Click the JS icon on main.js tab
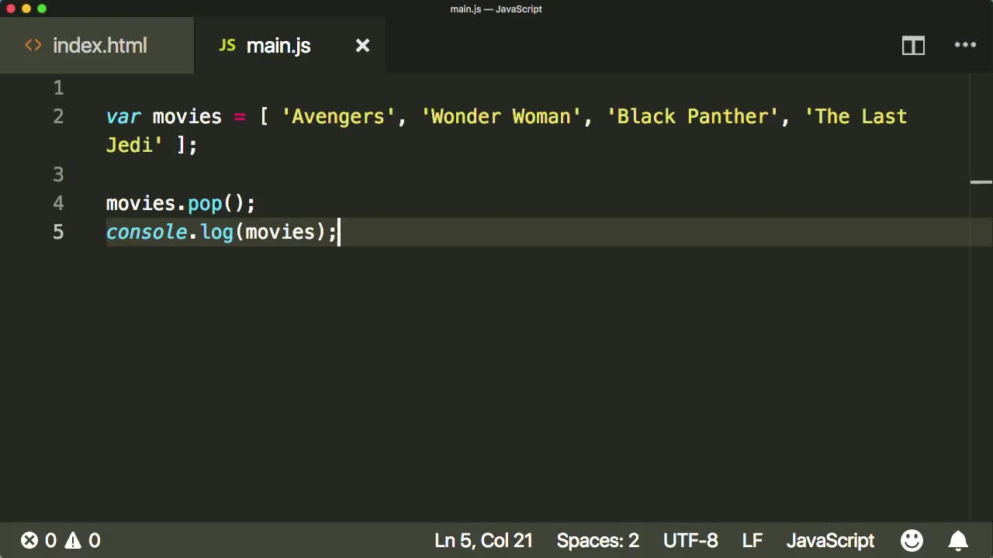Image resolution: width=993 pixels, height=558 pixels. point(227,45)
